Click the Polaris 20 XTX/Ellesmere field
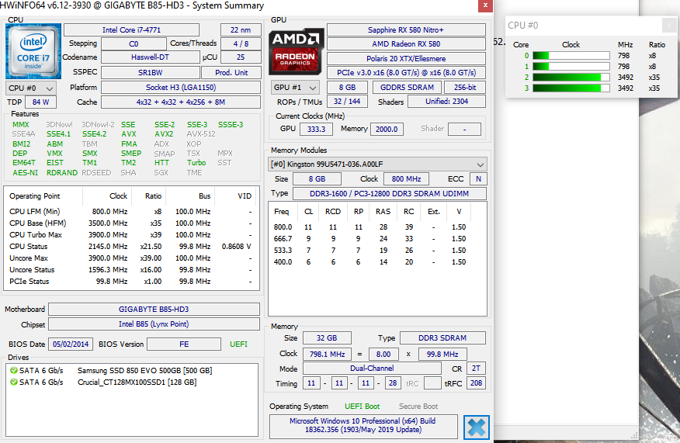 (x=406, y=58)
